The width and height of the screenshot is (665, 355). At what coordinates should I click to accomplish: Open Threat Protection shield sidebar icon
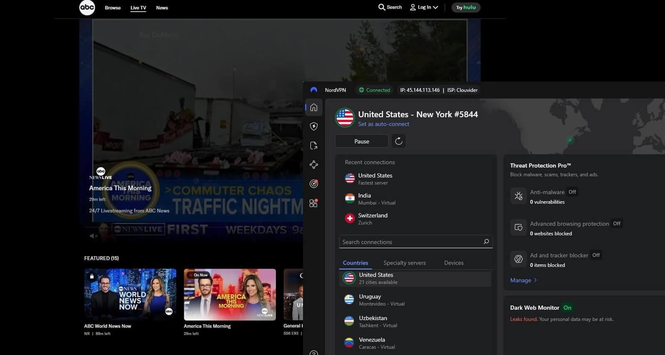314,126
